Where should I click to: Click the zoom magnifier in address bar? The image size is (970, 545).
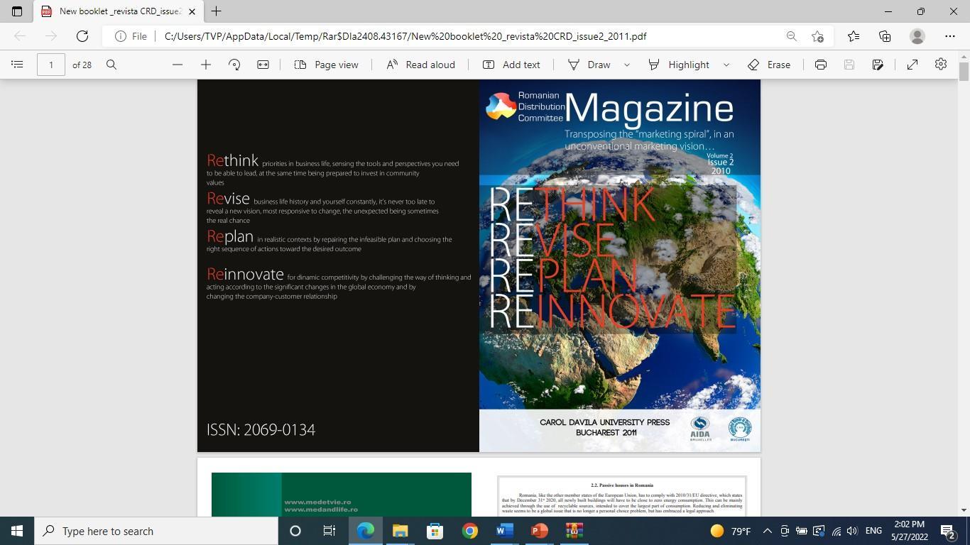click(x=791, y=36)
